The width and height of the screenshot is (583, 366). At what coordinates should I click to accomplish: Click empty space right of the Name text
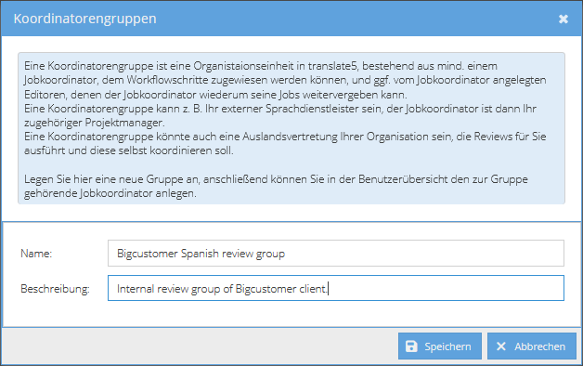[424, 254]
